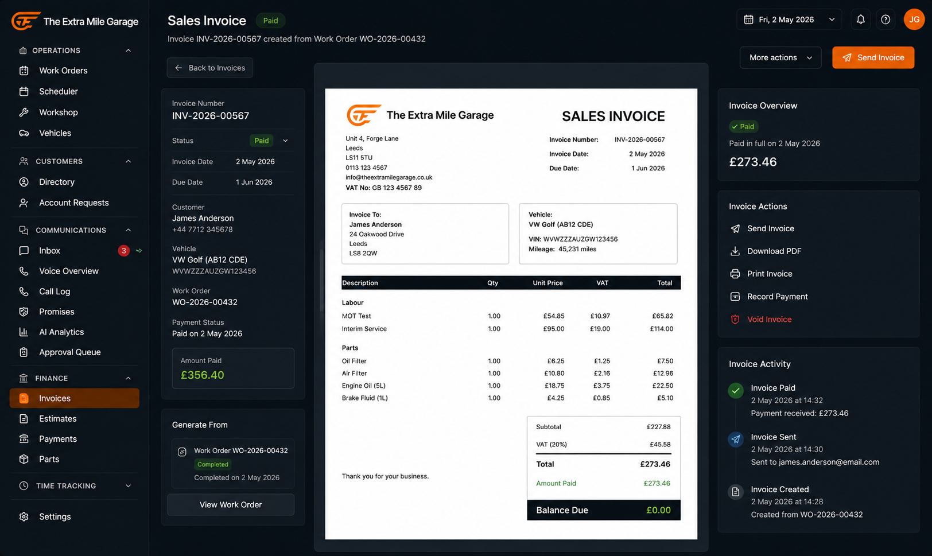Click the AI Analytics chart icon

24,332
